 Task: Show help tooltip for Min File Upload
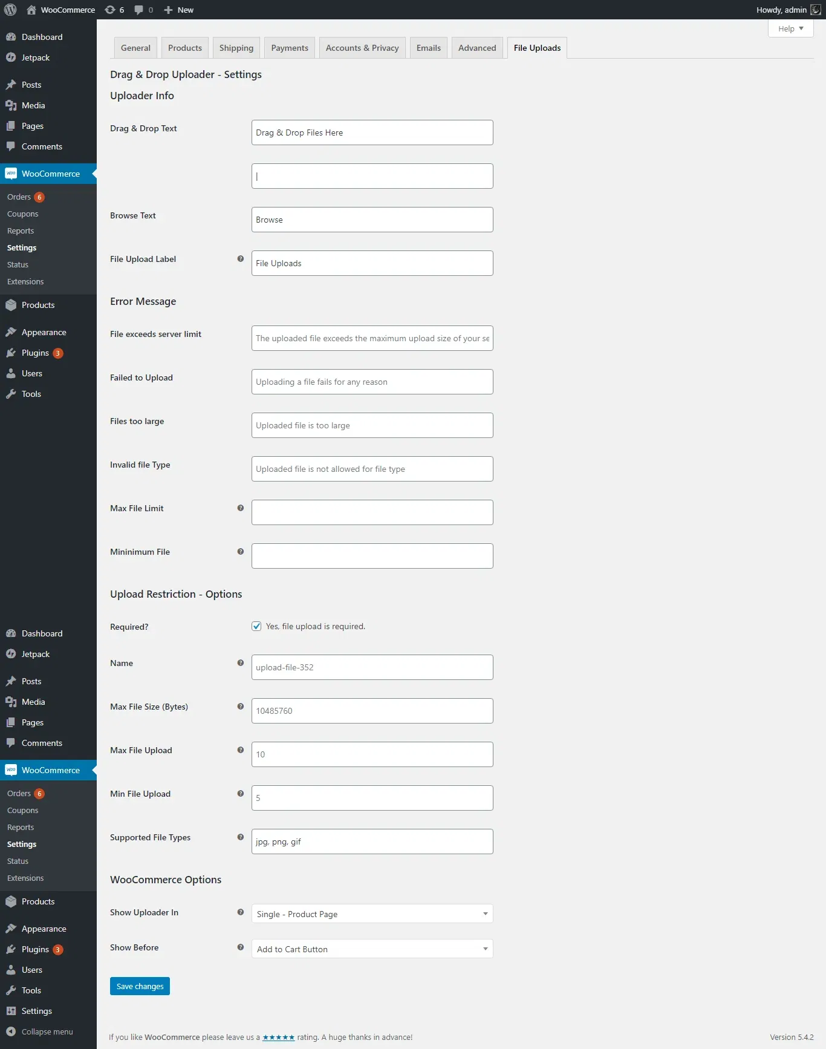[x=241, y=794]
